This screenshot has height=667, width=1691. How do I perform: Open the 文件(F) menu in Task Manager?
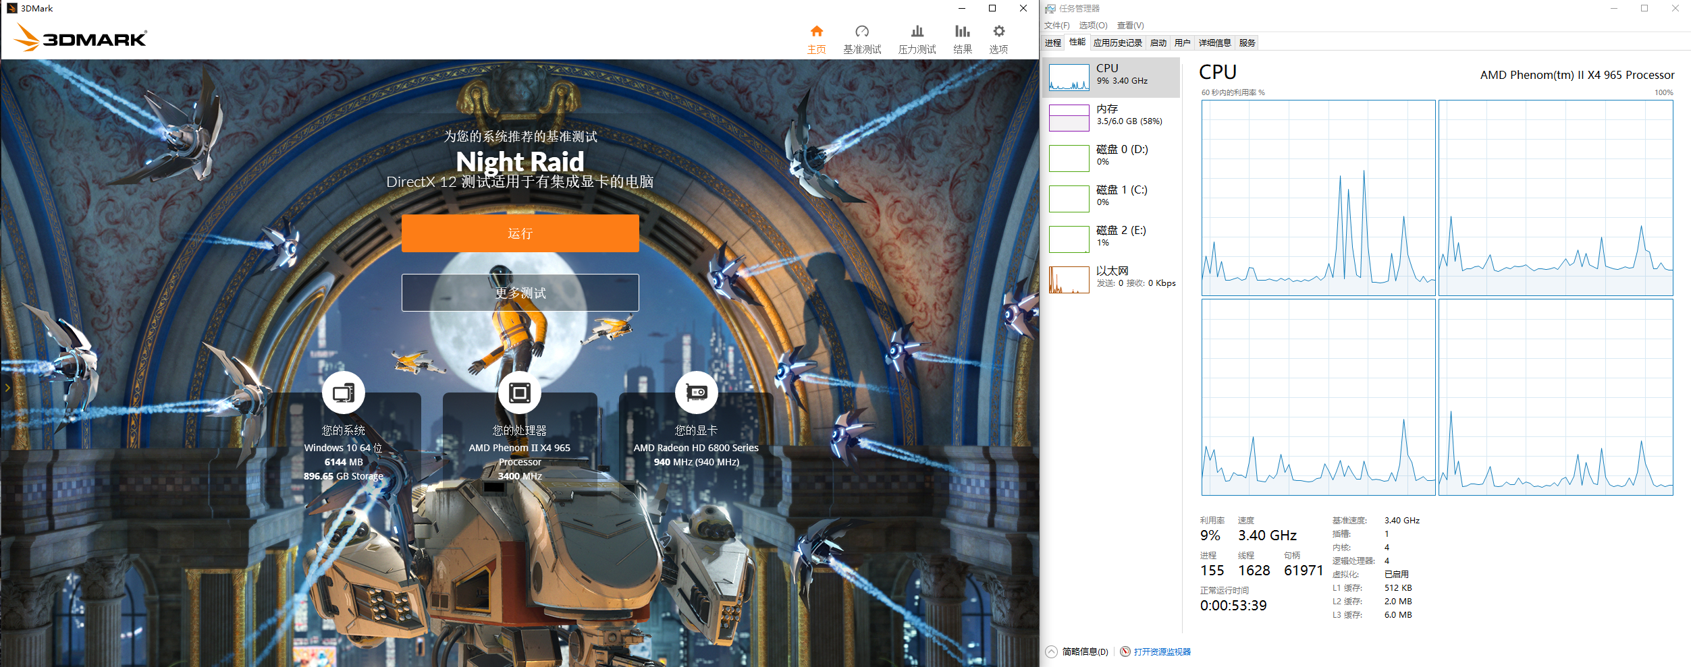(1056, 26)
